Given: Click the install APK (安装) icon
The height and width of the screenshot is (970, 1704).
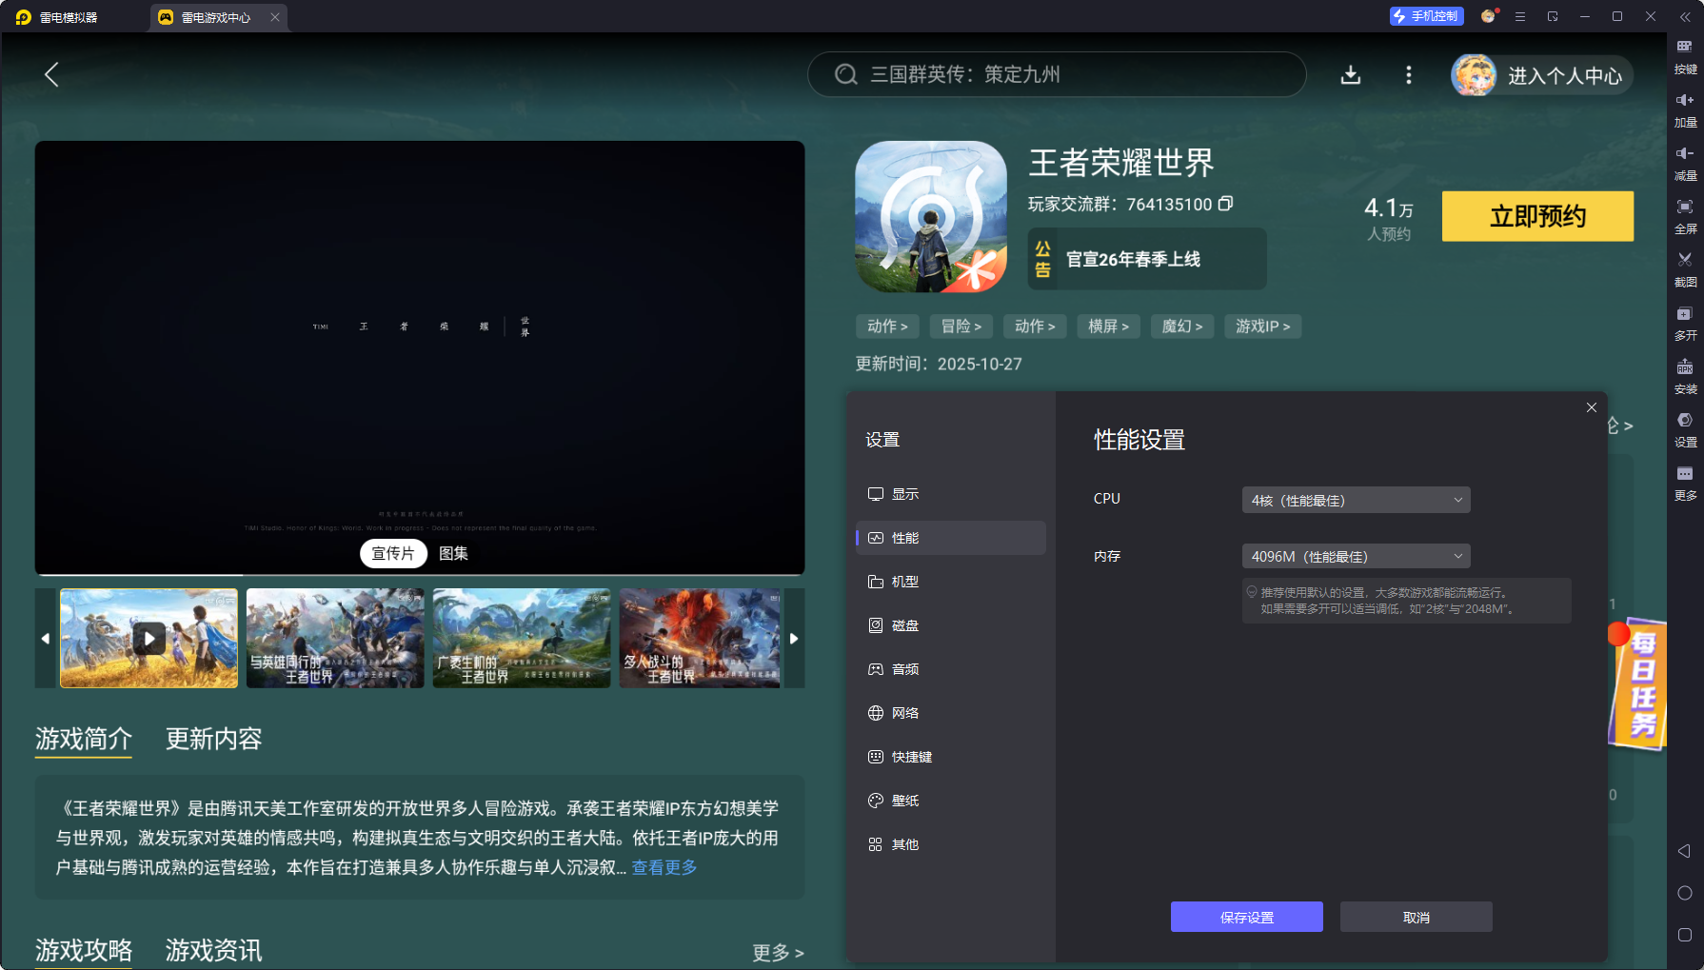Looking at the screenshot, I should point(1684,367).
